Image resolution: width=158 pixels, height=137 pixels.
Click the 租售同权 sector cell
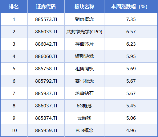pyautogui.click(x=84, y=69)
